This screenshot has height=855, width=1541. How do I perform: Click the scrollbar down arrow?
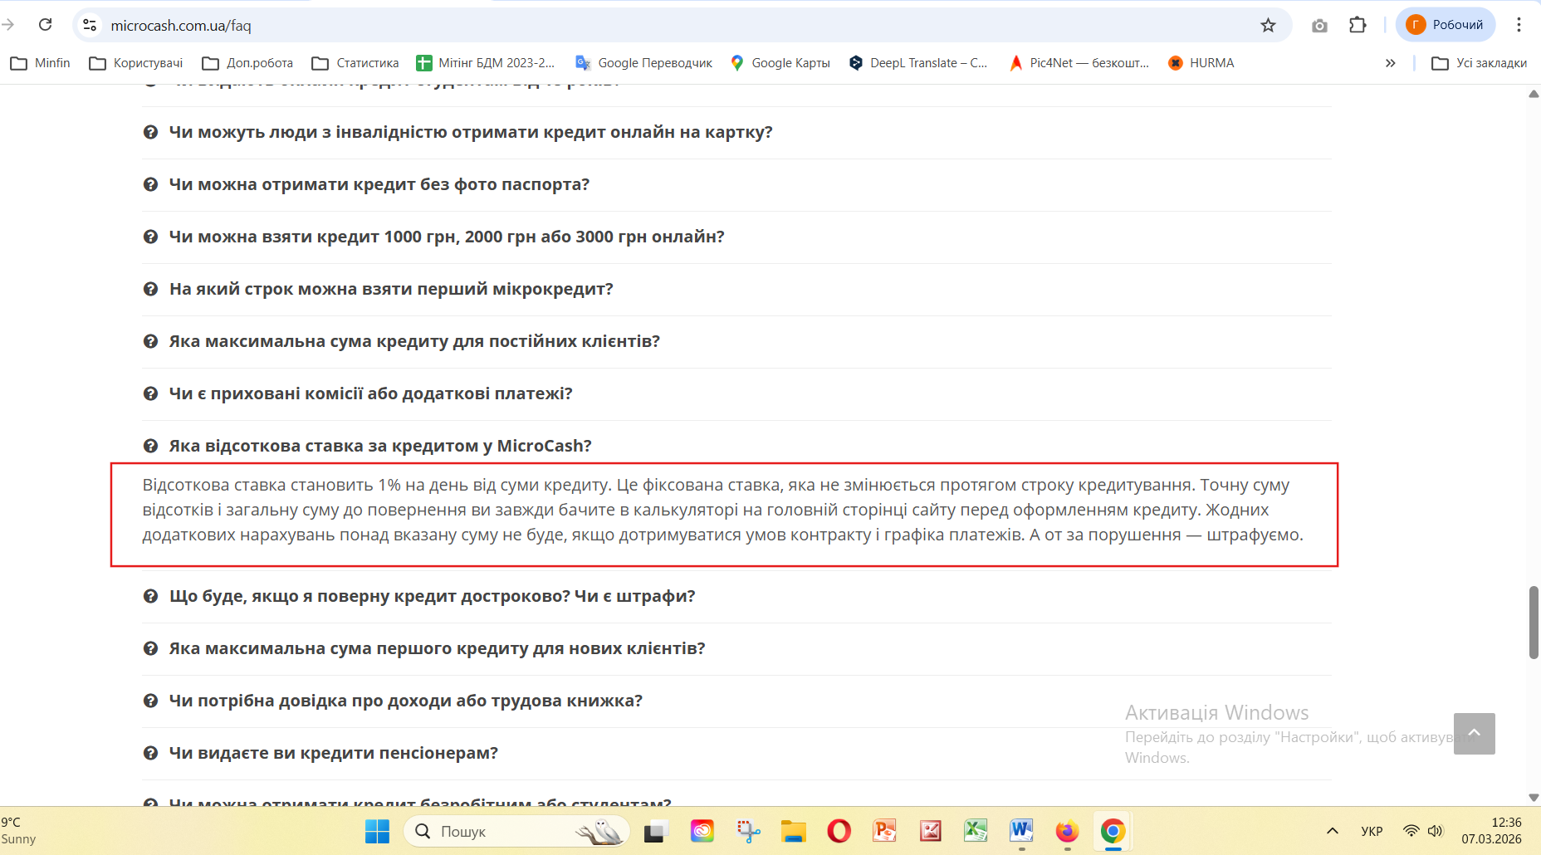(x=1534, y=797)
